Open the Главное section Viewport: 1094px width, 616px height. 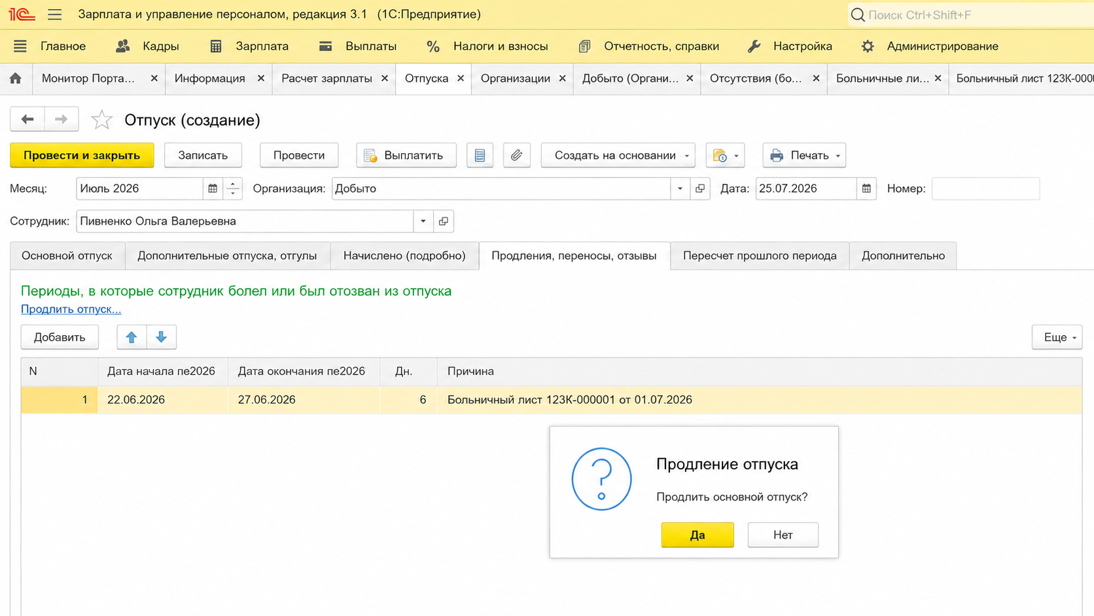coord(63,46)
